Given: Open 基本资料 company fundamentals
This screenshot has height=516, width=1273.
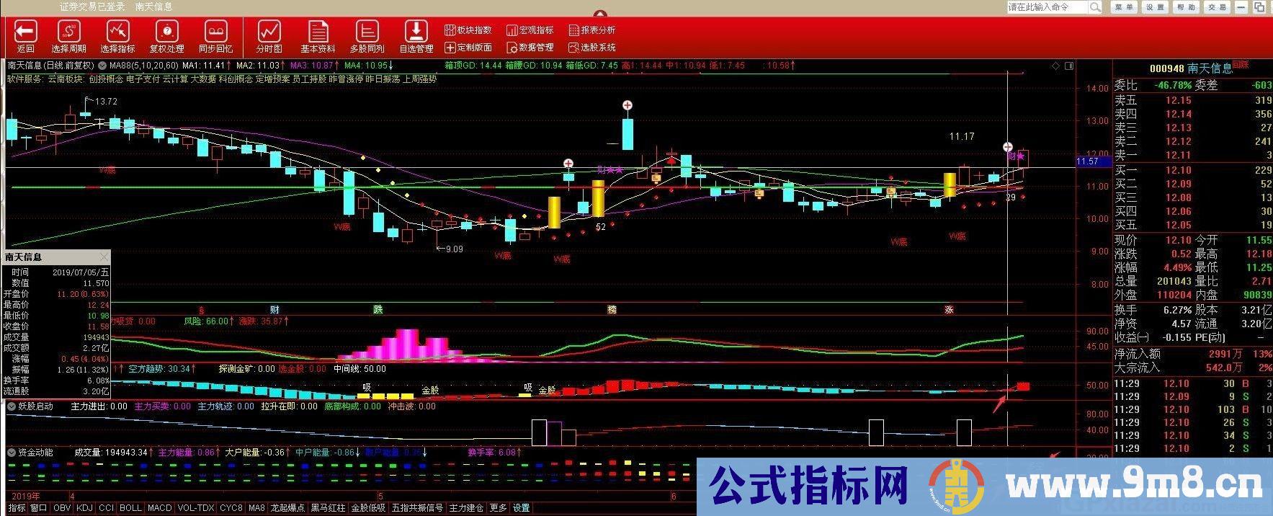Looking at the screenshot, I should [318, 37].
